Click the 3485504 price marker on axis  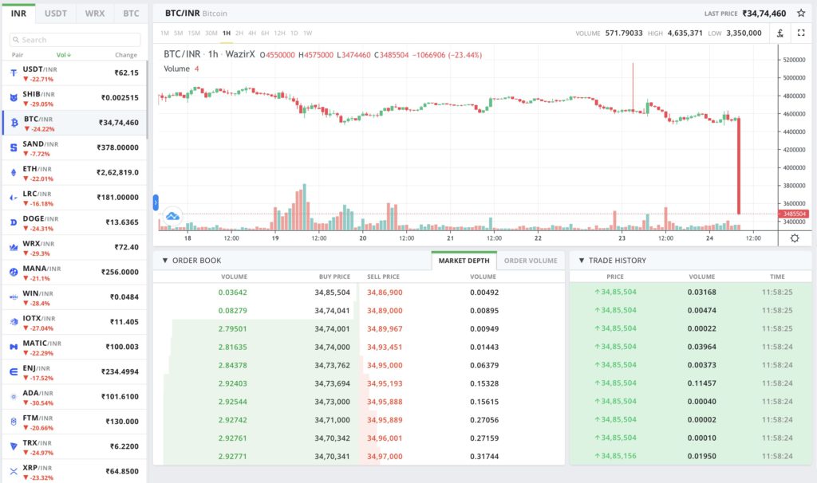click(x=793, y=214)
